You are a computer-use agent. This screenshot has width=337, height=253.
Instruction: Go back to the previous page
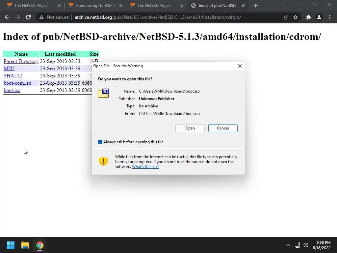point(7,17)
